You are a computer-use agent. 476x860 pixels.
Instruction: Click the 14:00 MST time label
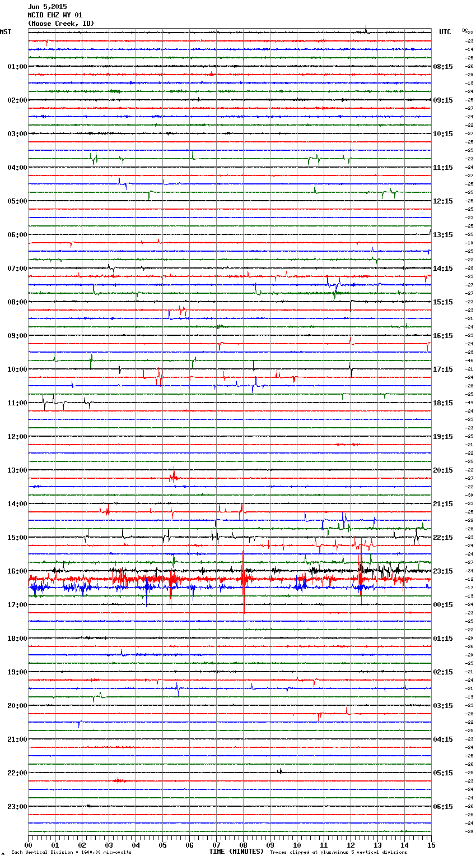17,504
